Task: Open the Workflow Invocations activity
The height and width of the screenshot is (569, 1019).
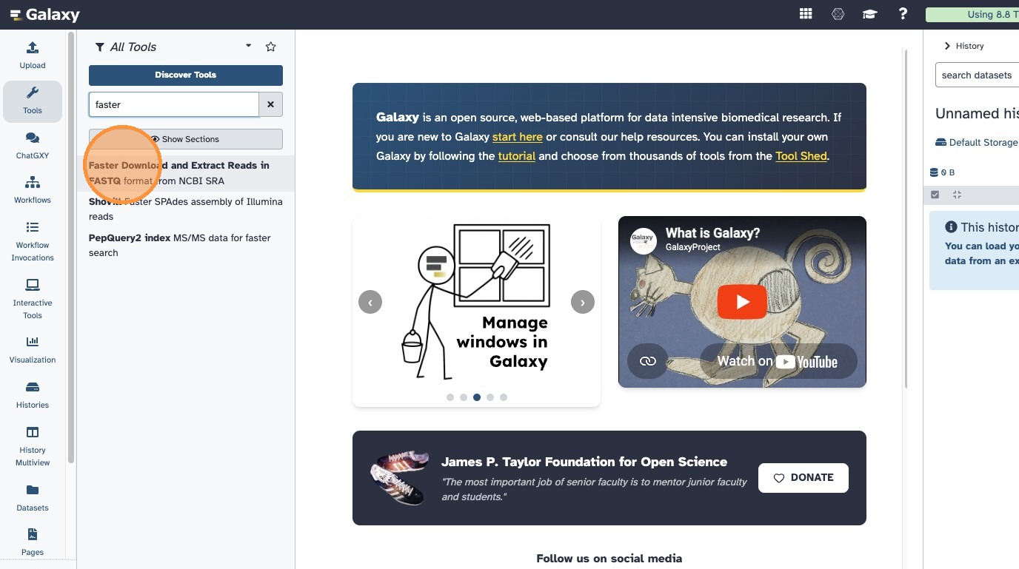Action: click(x=33, y=241)
